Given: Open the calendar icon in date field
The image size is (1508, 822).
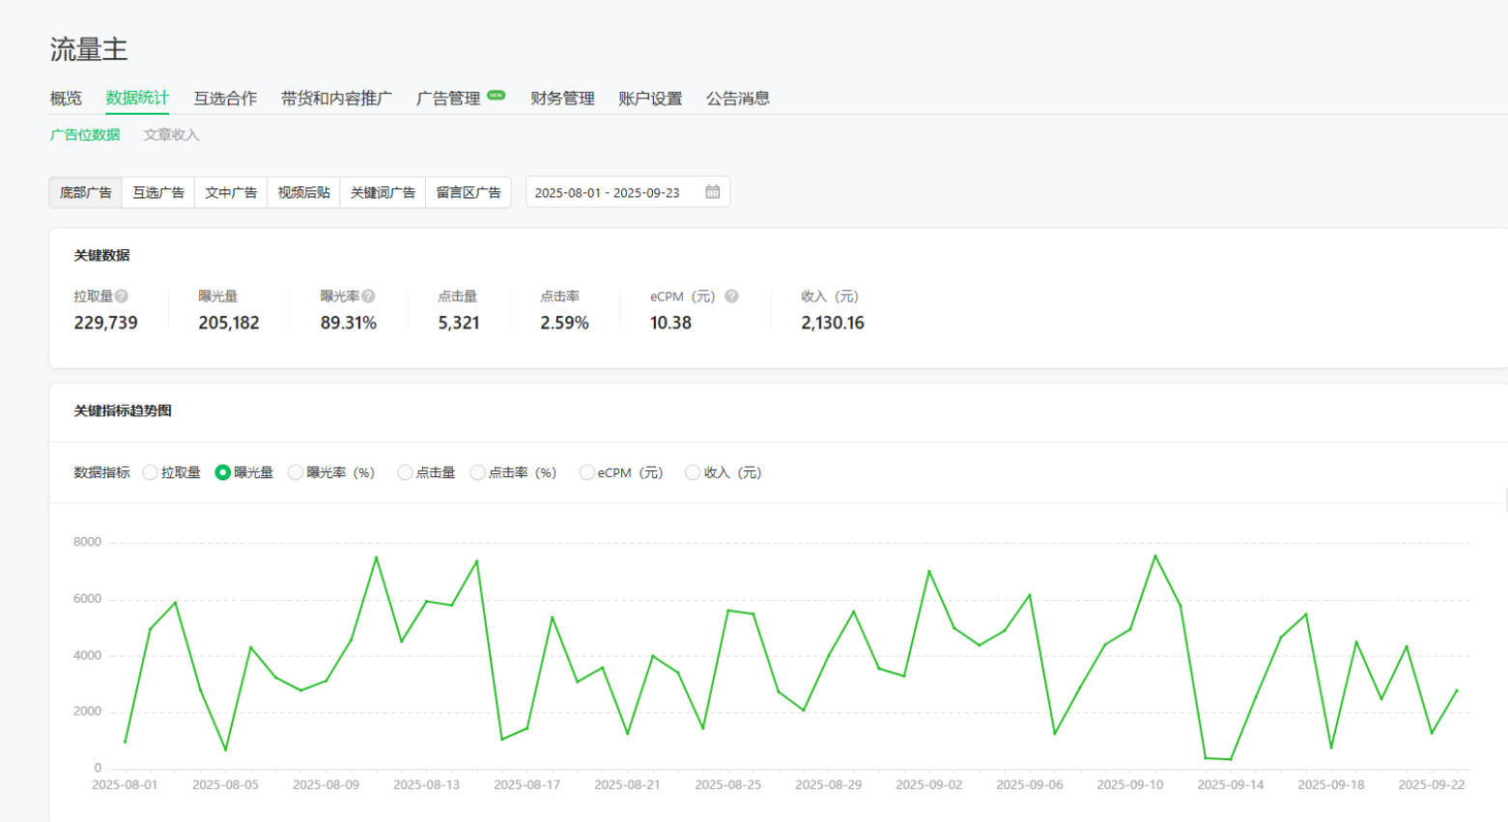Looking at the screenshot, I should click(713, 192).
